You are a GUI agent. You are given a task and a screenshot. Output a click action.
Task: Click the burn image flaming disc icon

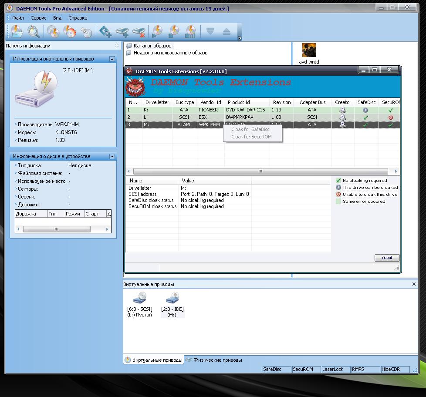tap(70, 31)
